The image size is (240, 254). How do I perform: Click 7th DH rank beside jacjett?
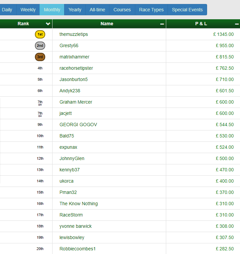point(40,114)
